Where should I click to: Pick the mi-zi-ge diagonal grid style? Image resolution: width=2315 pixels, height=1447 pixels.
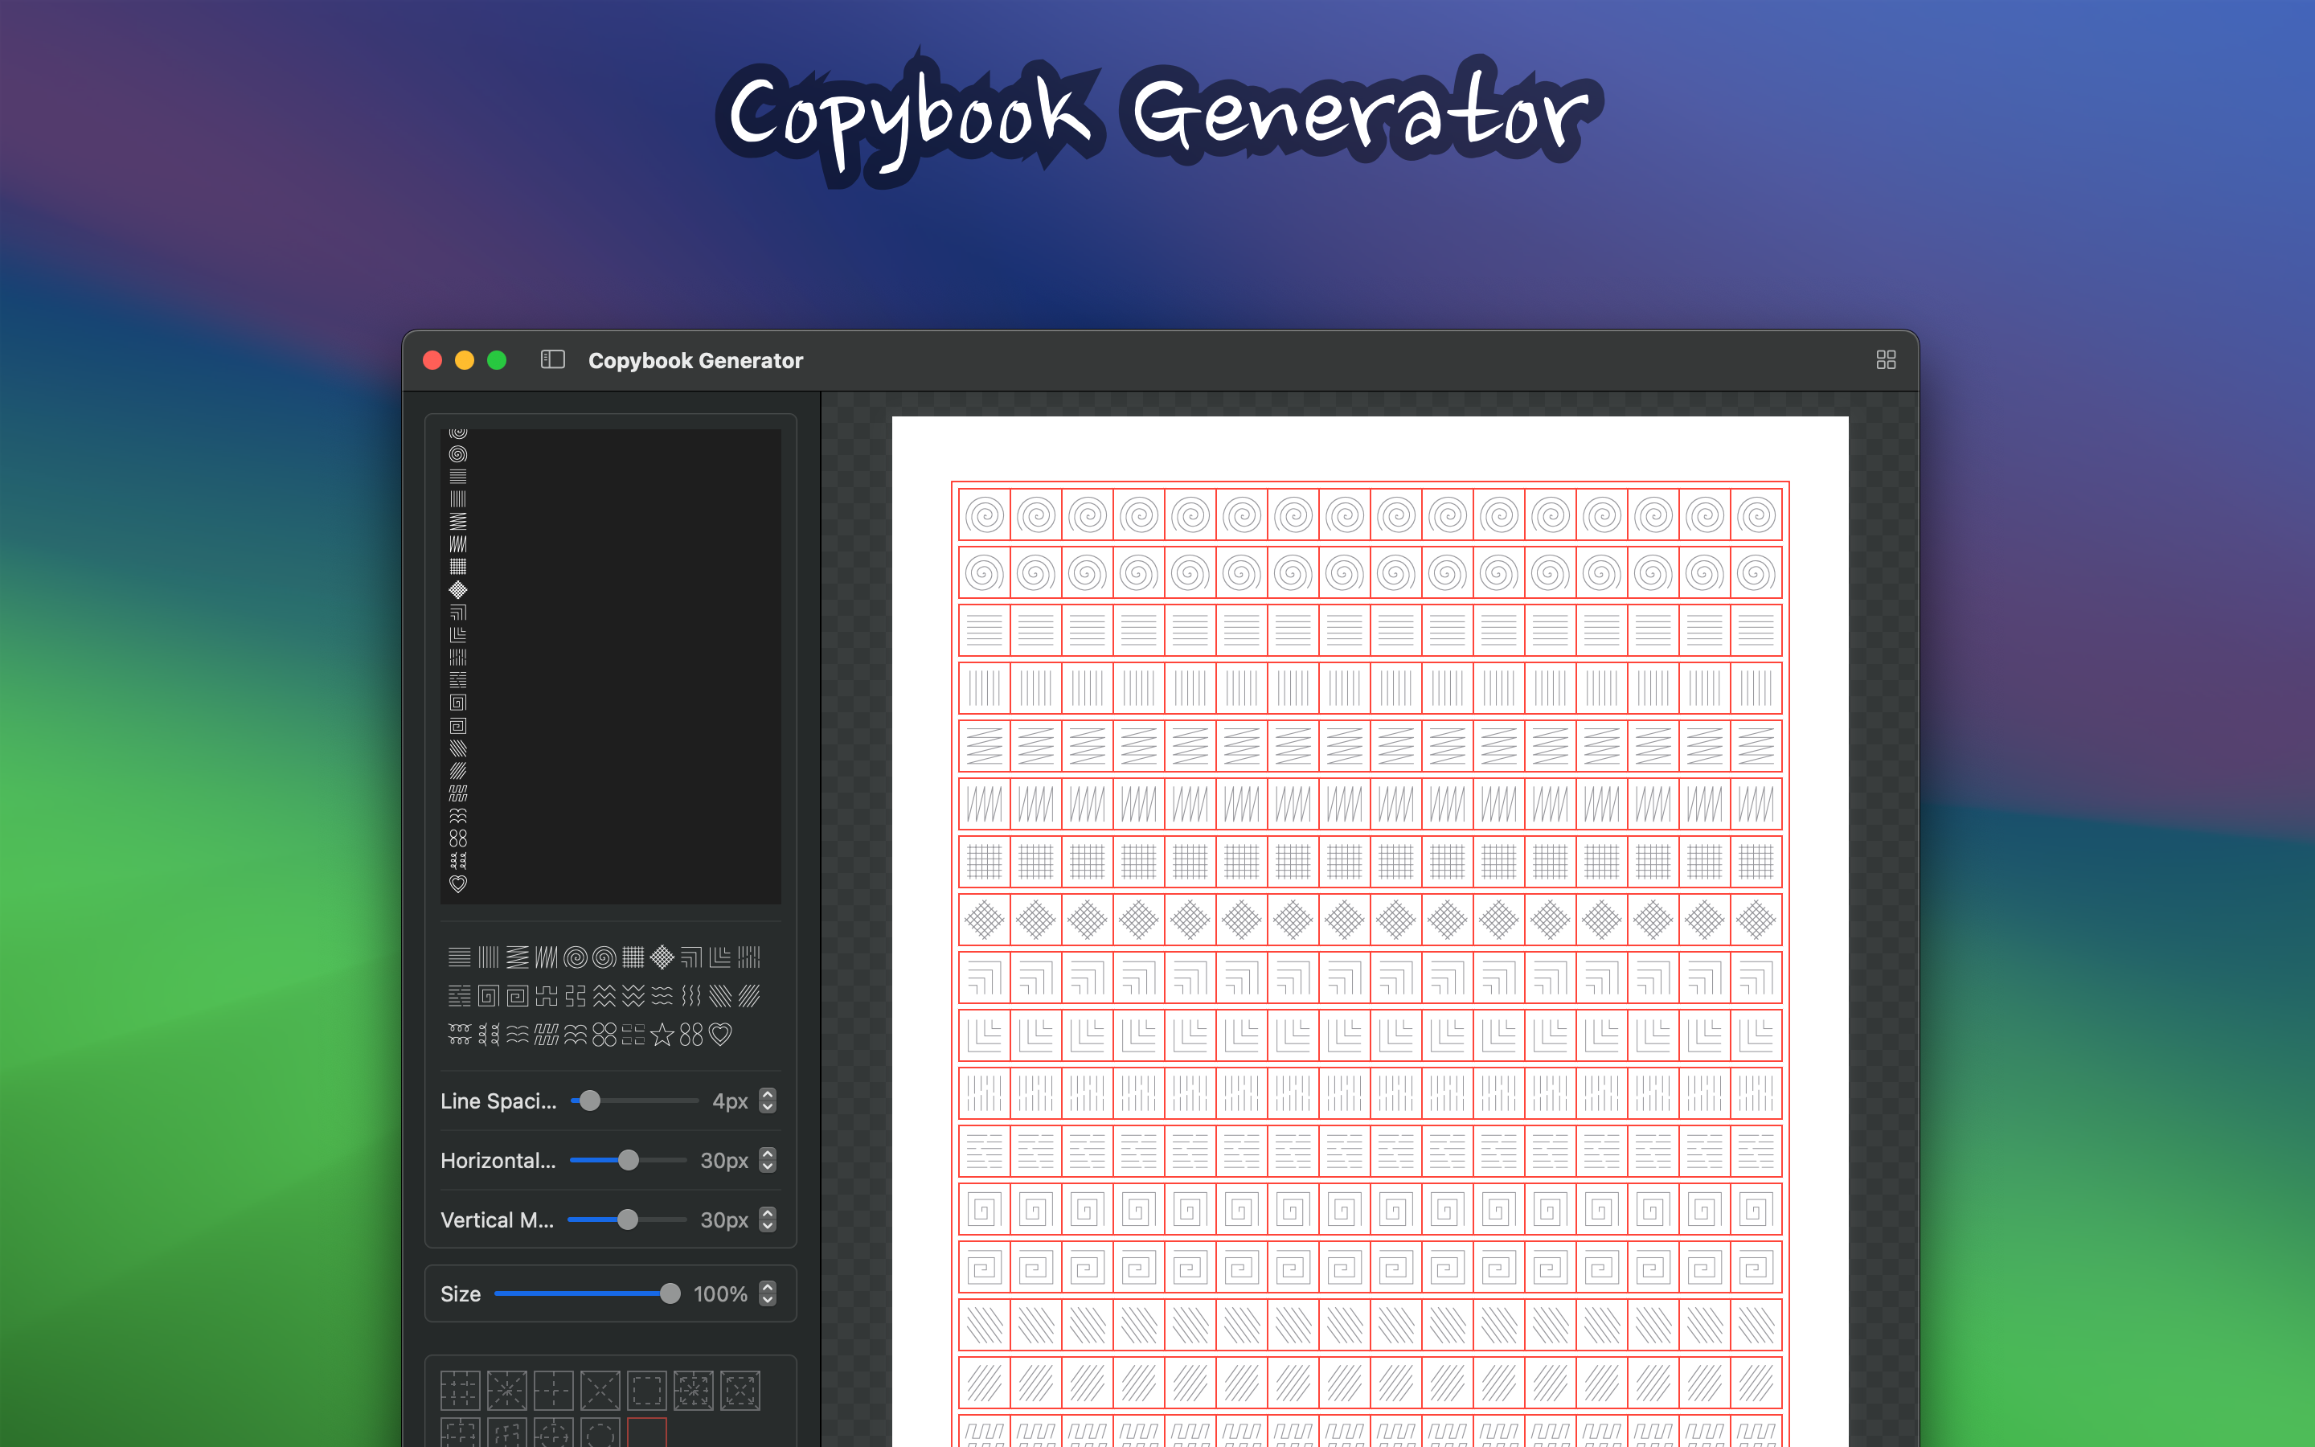pyautogui.click(x=508, y=1392)
